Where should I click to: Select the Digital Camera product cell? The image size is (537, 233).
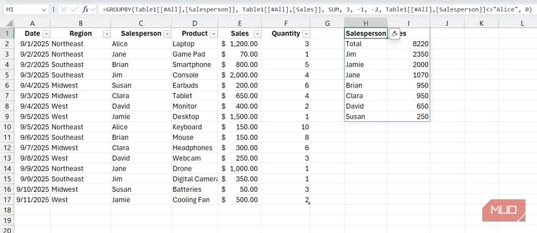click(x=195, y=179)
